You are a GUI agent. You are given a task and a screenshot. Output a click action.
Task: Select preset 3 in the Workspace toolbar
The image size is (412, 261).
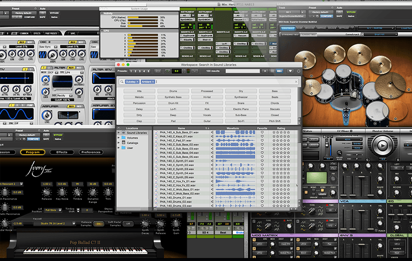coord(139,71)
